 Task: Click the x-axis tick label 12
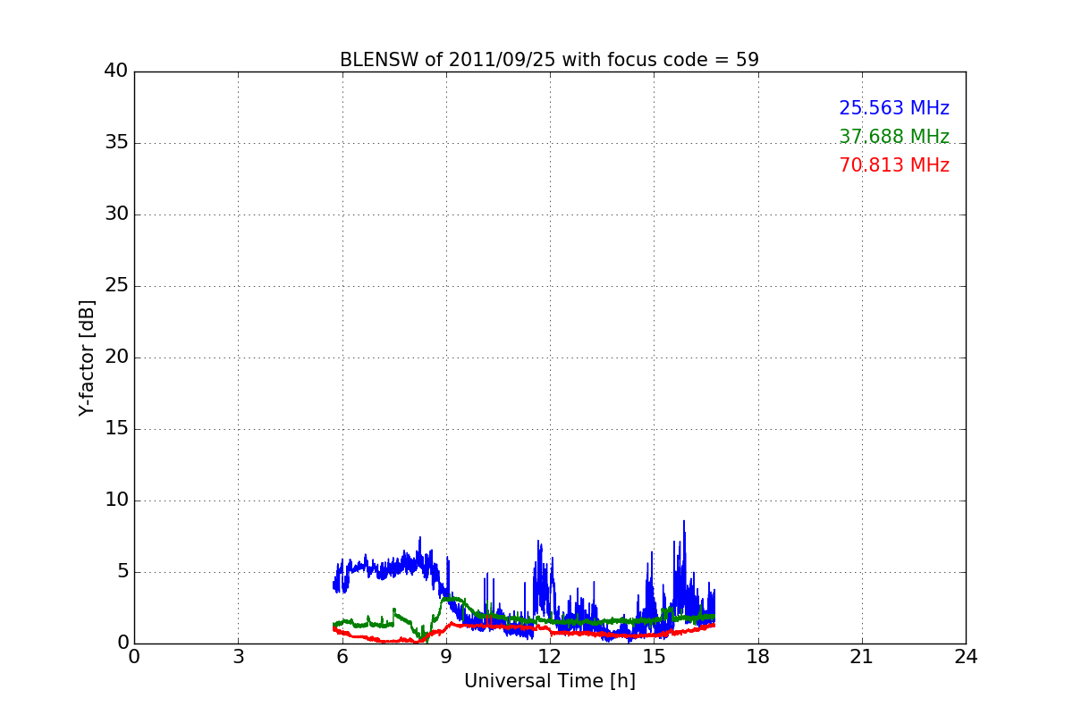550,657
